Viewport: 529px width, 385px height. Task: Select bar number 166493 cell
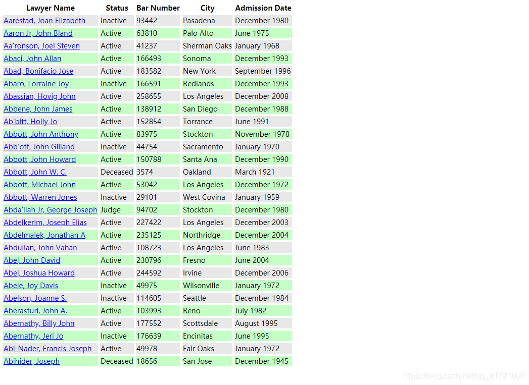click(158, 59)
